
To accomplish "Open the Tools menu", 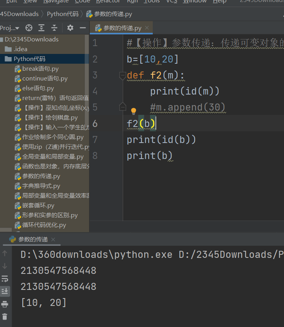I will pyautogui.click(x=152, y=2).
